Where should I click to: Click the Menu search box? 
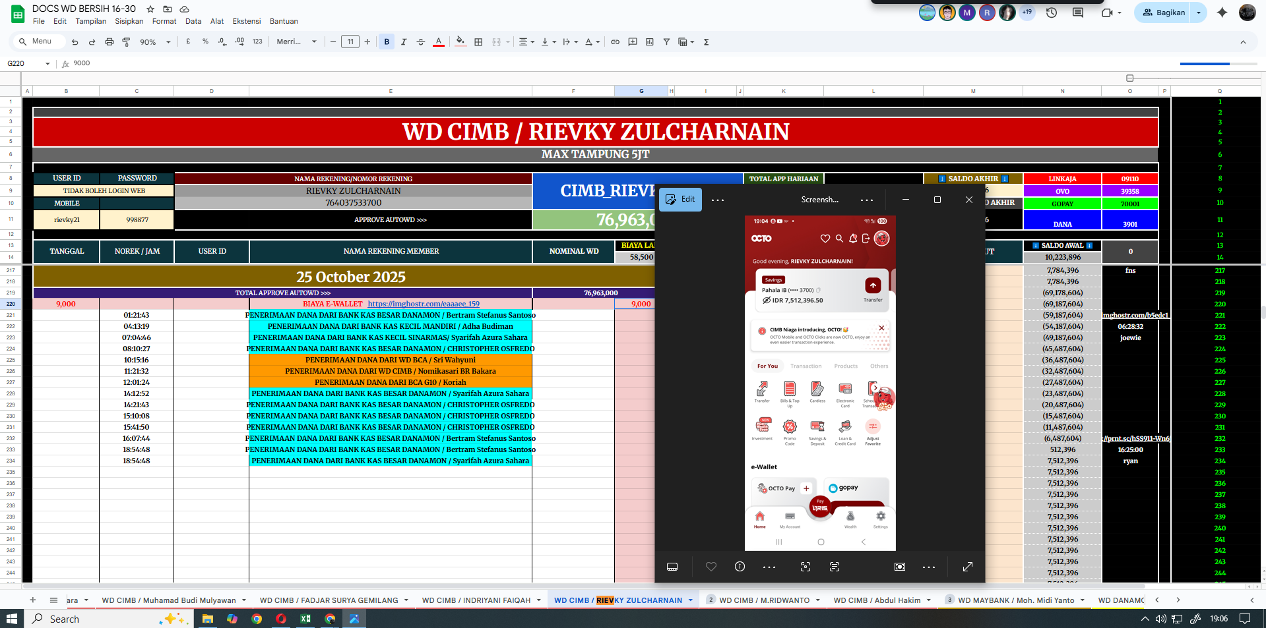coord(40,42)
